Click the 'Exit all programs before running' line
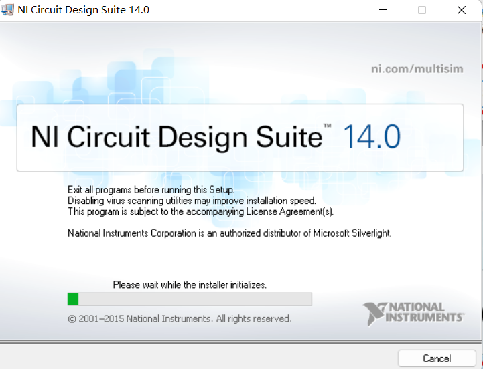Viewport: 483px width, 369px height. coord(151,190)
